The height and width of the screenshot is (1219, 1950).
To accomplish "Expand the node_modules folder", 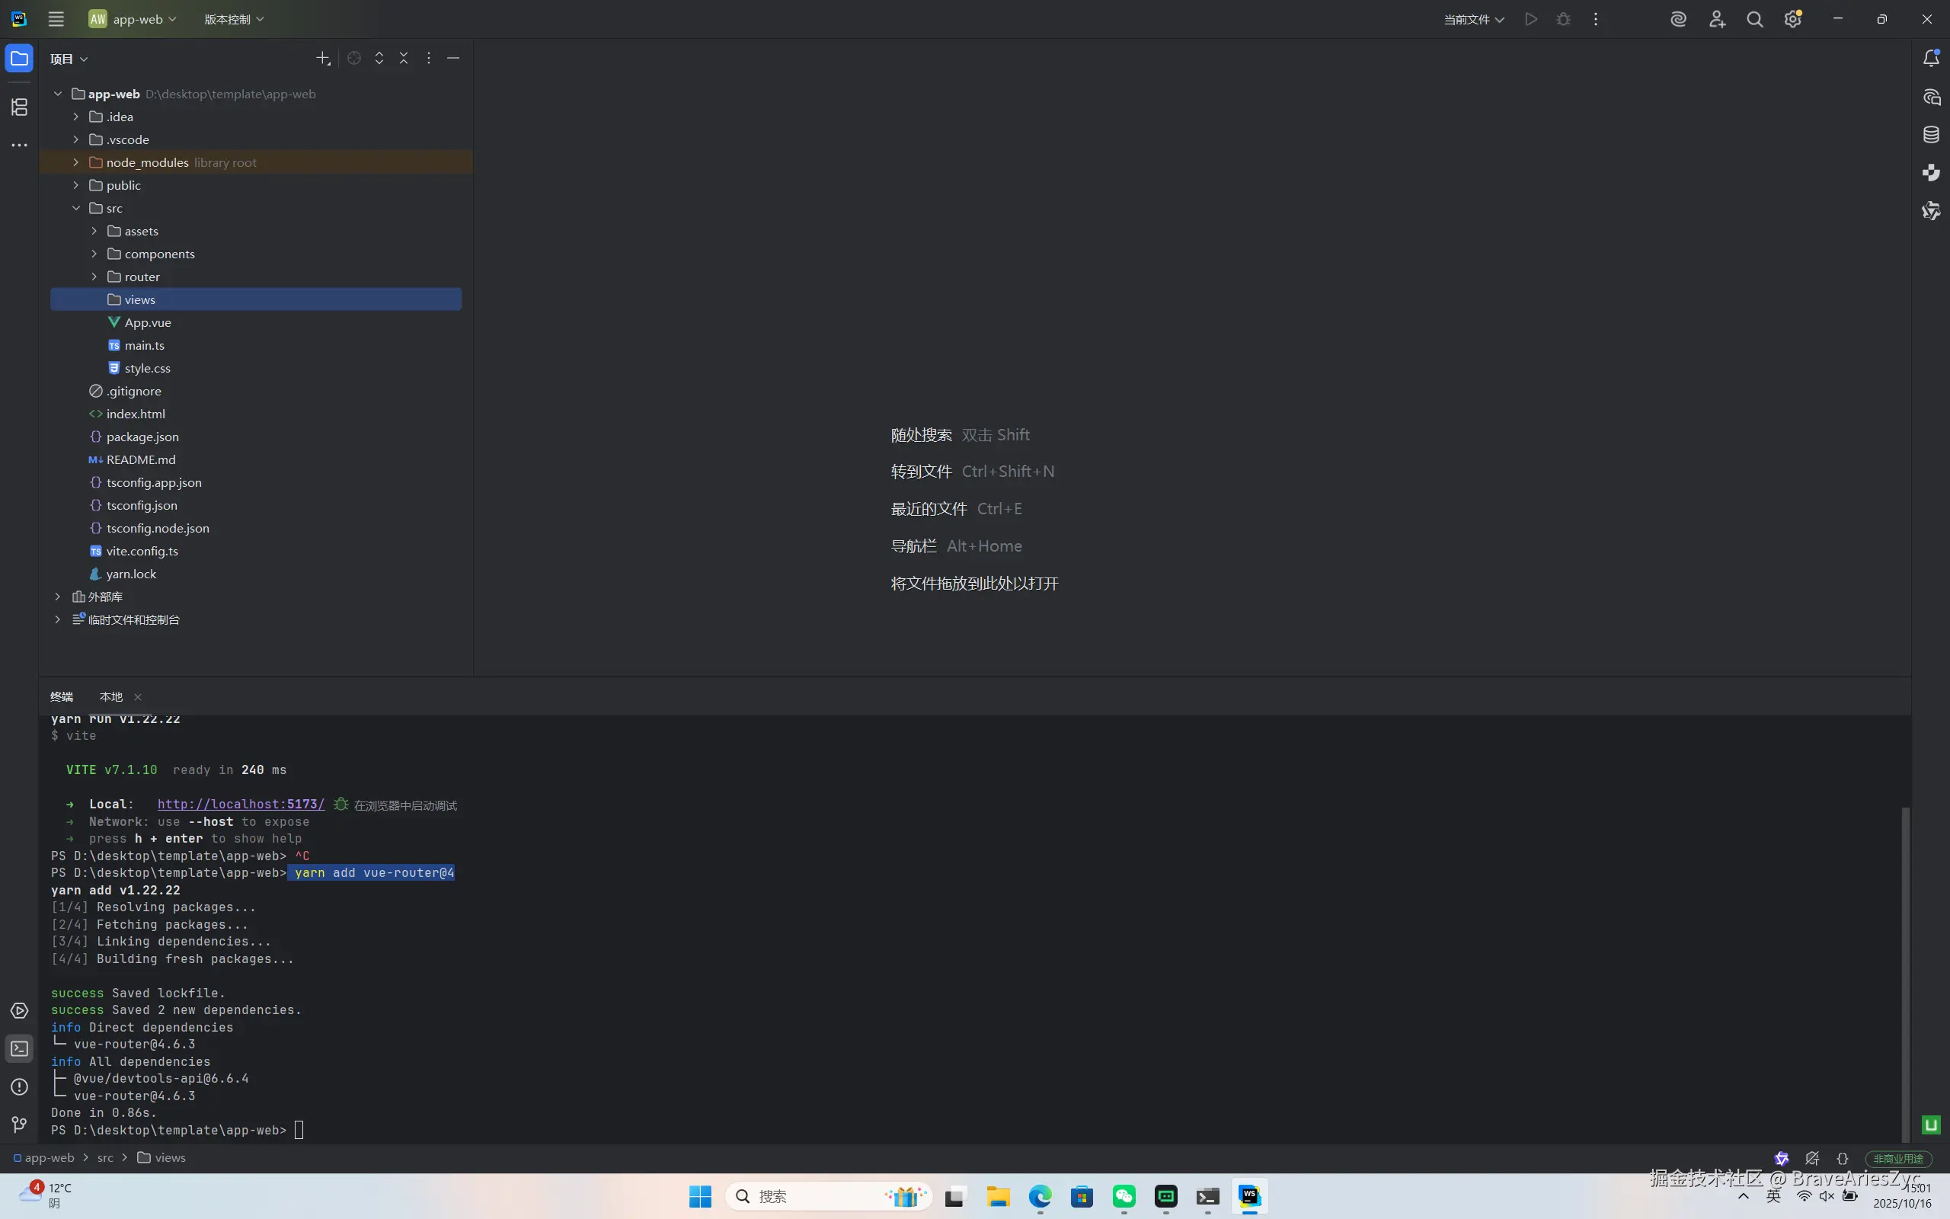I will (75, 162).
